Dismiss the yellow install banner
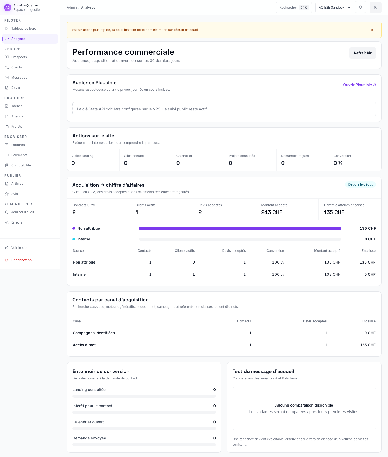This screenshot has height=457, width=388. (x=372, y=30)
